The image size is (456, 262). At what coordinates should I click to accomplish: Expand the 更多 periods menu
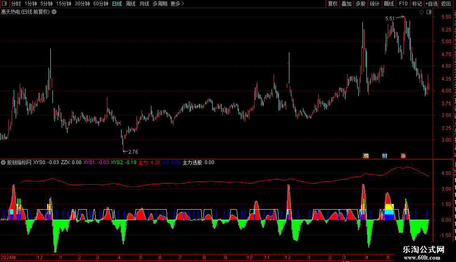point(178,4)
